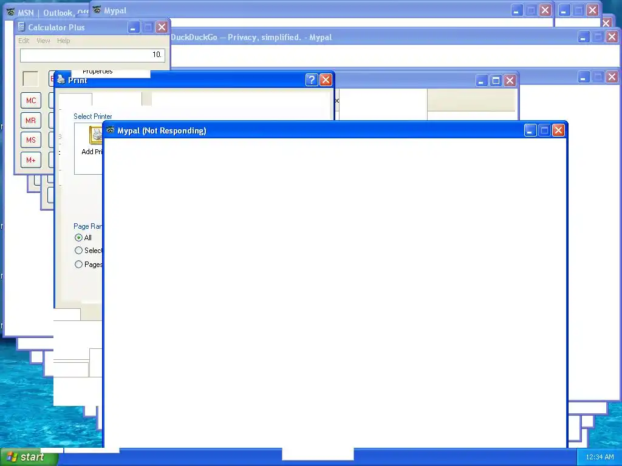Minimize the Calculator Plus window
The height and width of the screenshot is (466, 622).
133,27
